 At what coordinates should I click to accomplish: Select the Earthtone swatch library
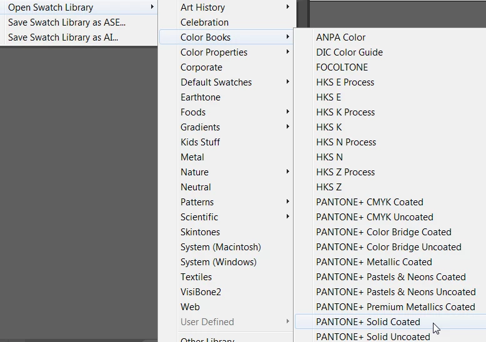point(226,97)
